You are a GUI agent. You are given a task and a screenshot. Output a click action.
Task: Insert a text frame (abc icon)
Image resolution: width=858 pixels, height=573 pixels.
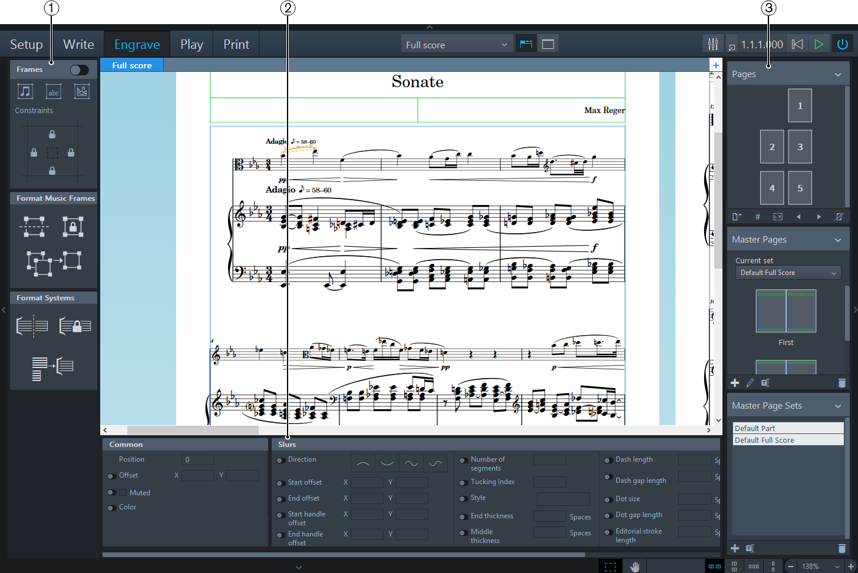pos(54,91)
